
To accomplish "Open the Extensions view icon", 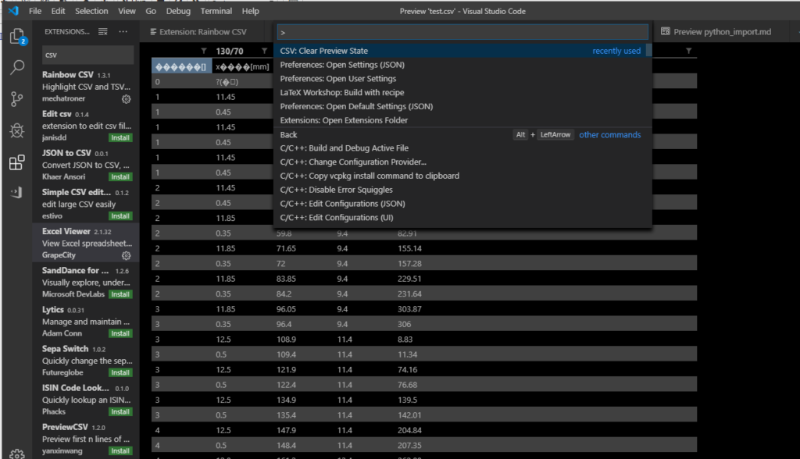I will pos(17,162).
